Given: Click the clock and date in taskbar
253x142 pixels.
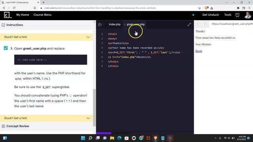Looking at the screenshot, I should pyautogui.click(x=241, y=138).
